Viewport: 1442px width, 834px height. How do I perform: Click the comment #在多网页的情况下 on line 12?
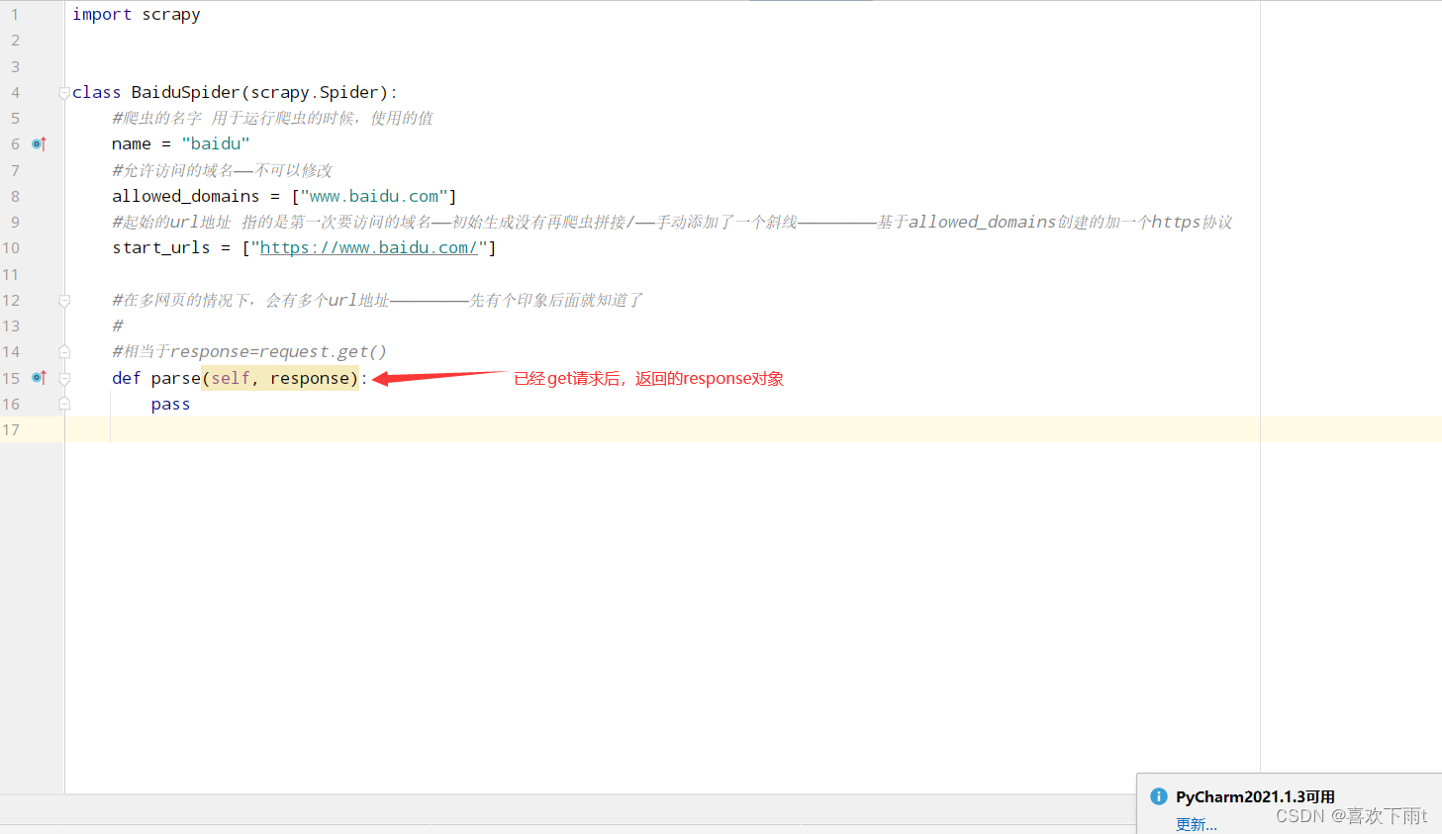tap(377, 300)
